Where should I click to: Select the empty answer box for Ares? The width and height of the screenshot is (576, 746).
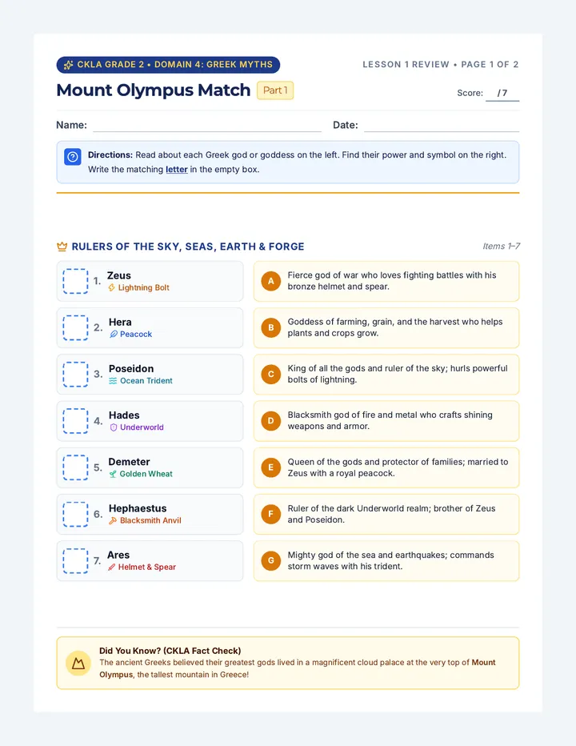pyautogui.click(x=76, y=561)
